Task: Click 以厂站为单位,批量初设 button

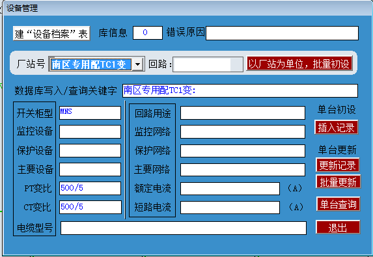Action: [299, 64]
